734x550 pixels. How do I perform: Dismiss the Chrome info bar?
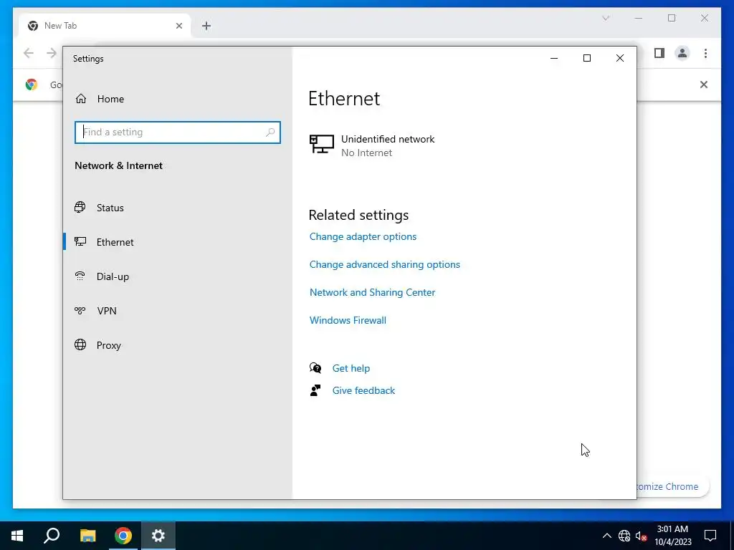coord(704,85)
